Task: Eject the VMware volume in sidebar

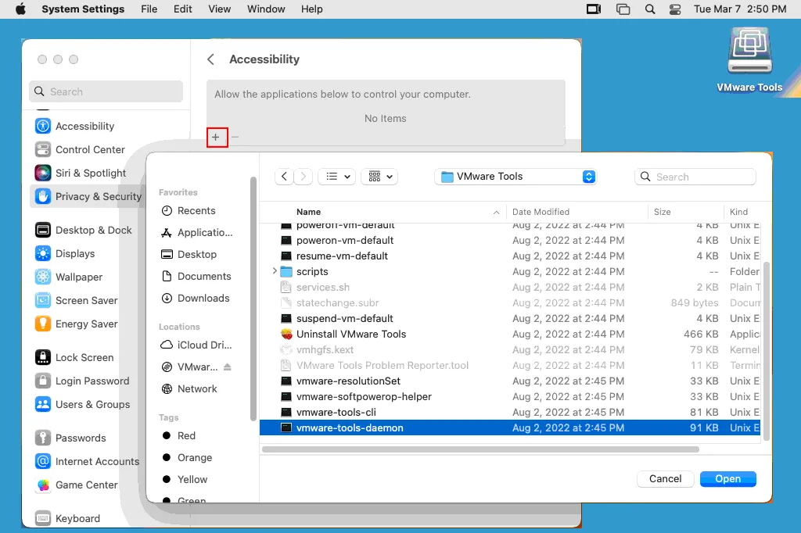Action: (x=228, y=367)
